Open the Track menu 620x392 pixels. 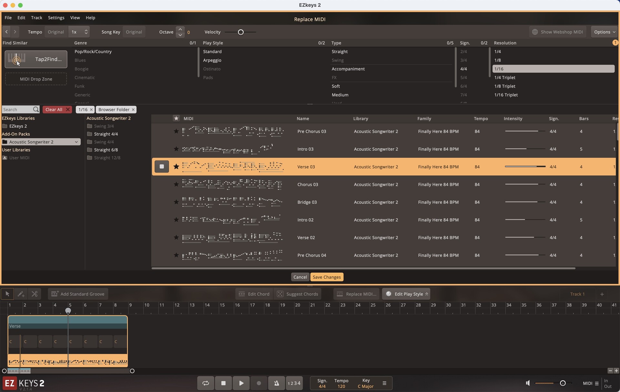pyautogui.click(x=36, y=18)
